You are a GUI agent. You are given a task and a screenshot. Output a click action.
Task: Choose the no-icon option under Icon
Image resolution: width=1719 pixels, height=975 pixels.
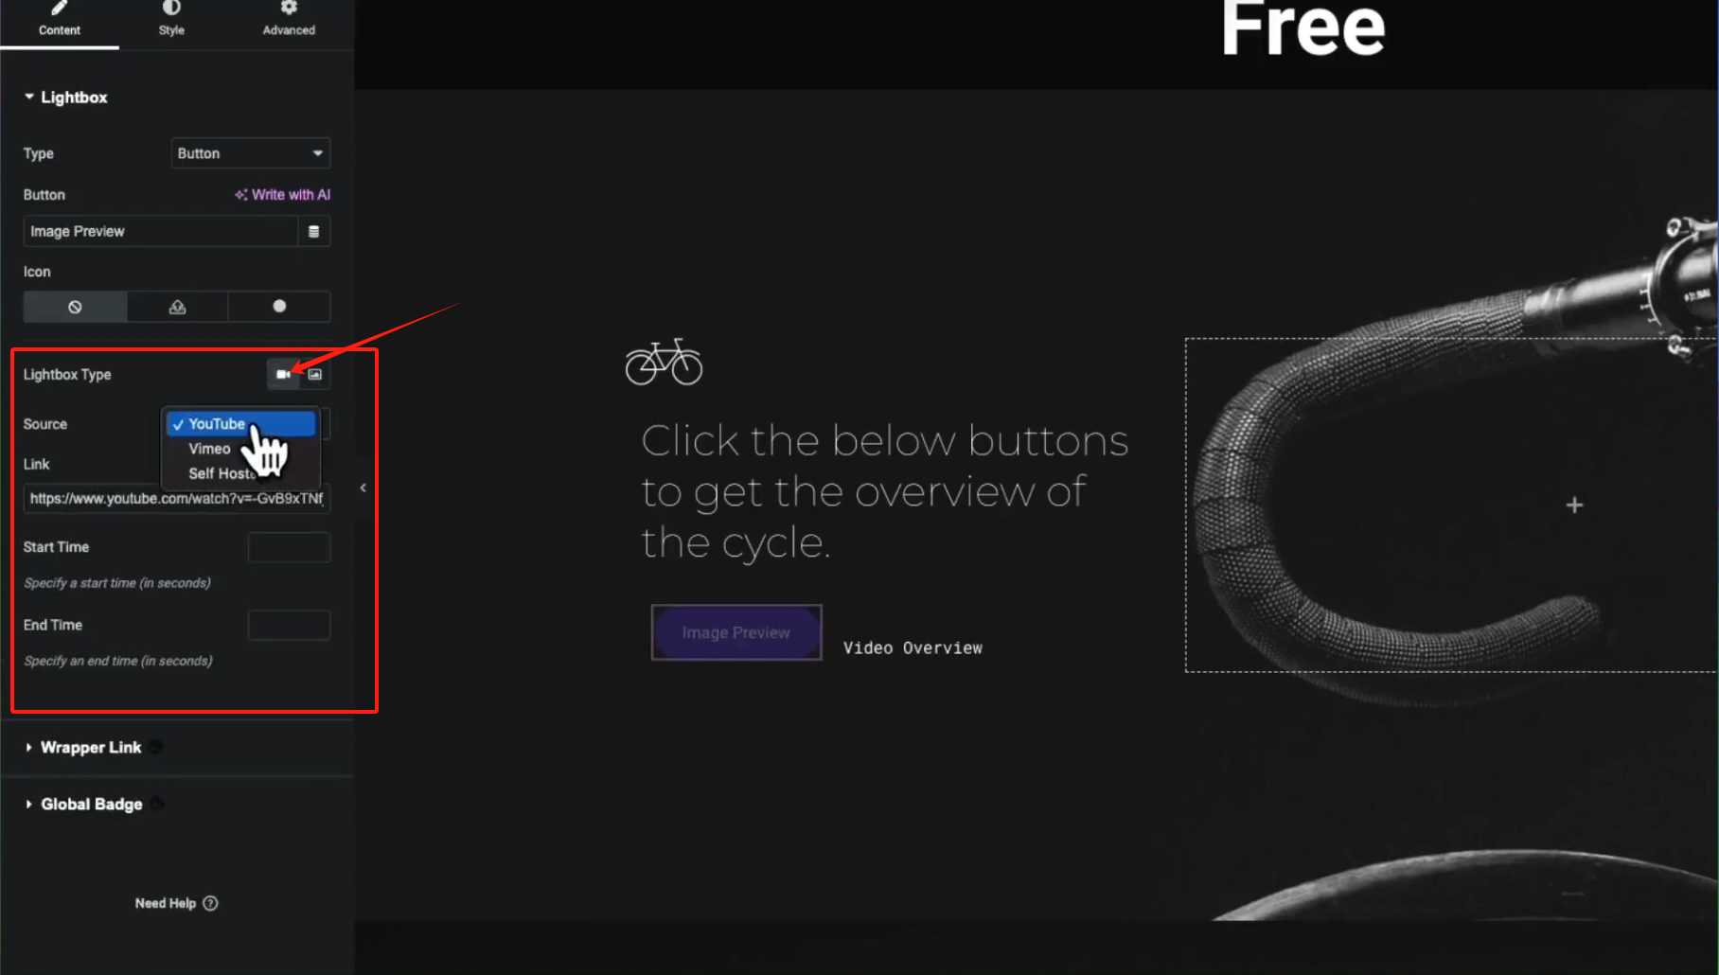tap(75, 307)
